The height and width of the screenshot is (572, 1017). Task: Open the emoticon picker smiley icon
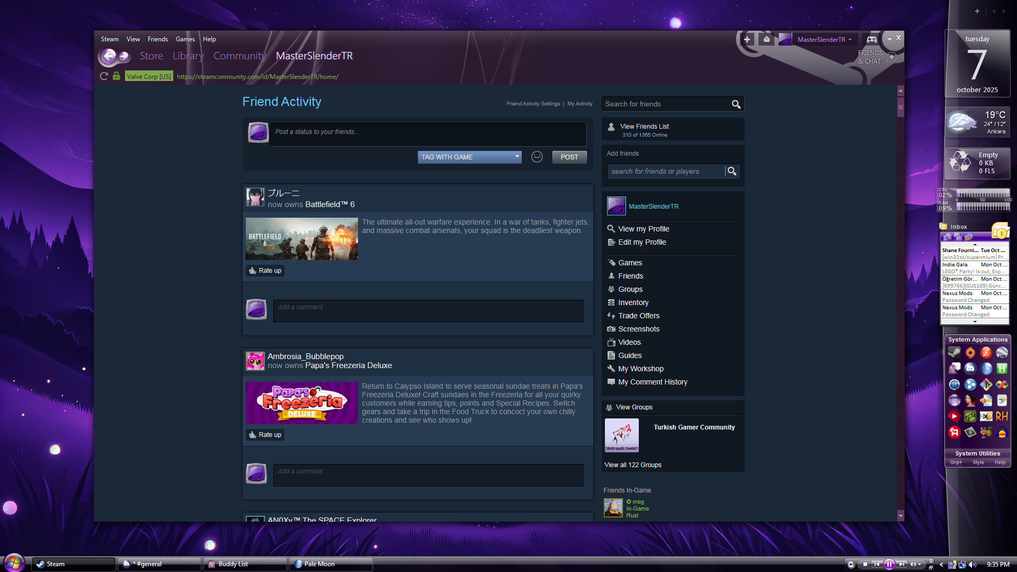click(537, 157)
